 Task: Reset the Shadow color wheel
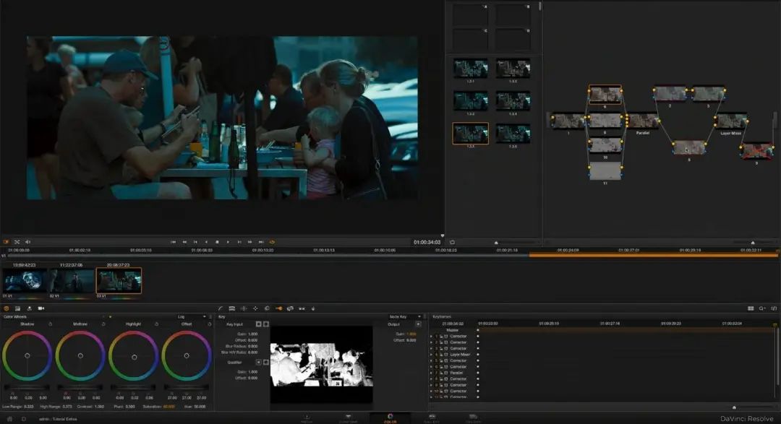point(50,324)
